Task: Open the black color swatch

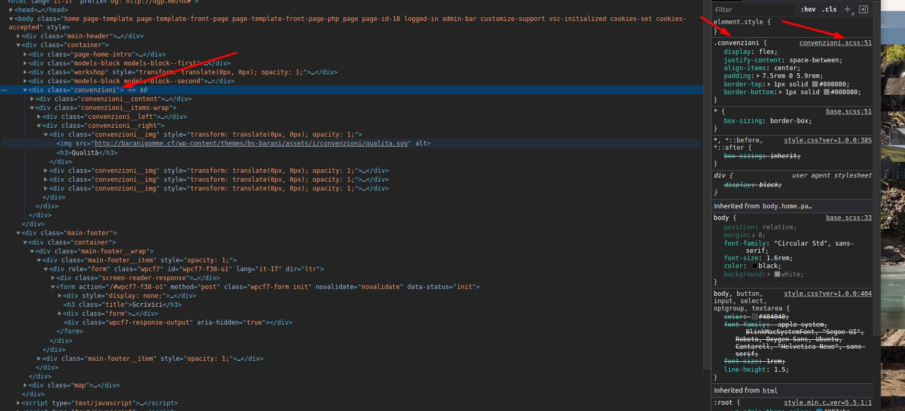Action: coord(755,266)
